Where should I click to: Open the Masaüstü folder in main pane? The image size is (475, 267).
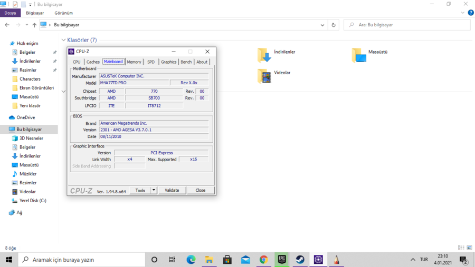click(x=369, y=55)
